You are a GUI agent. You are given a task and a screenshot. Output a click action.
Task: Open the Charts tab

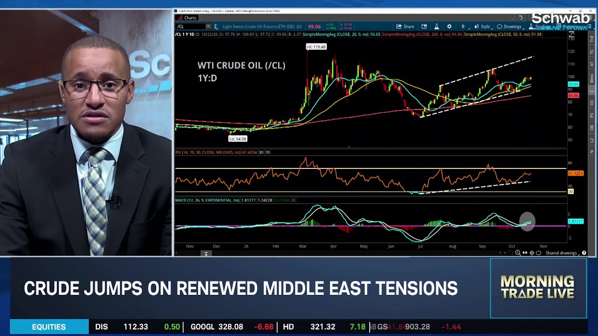click(187, 18)
